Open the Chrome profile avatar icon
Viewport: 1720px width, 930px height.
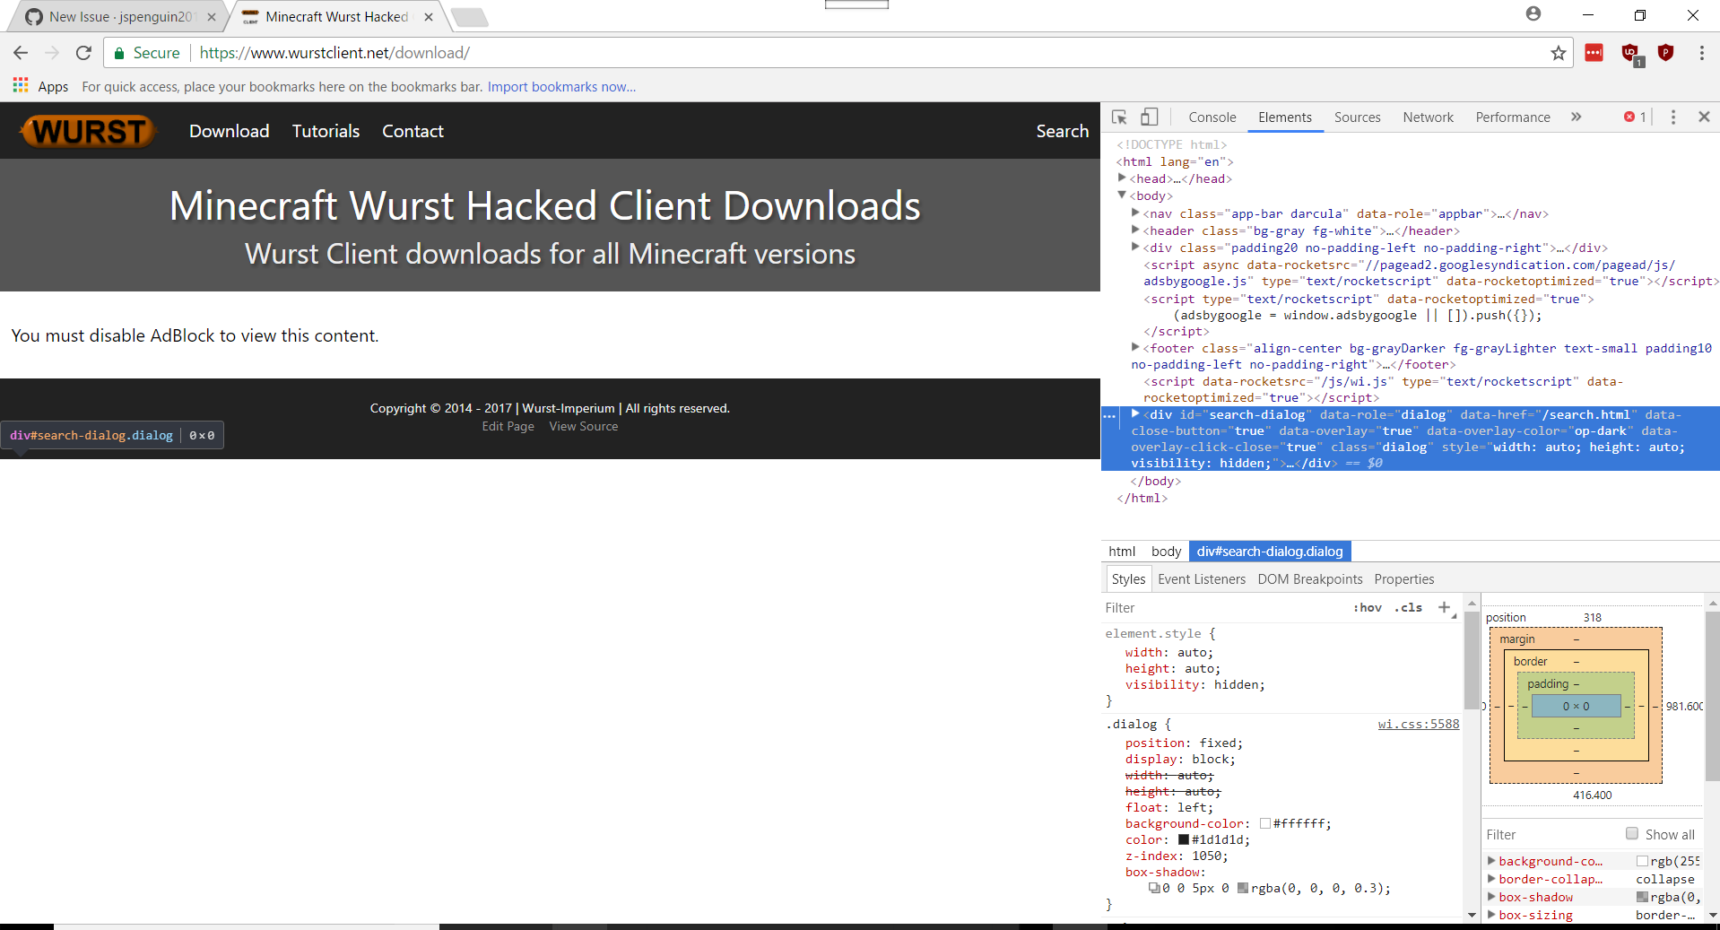tap(1533, 13)
